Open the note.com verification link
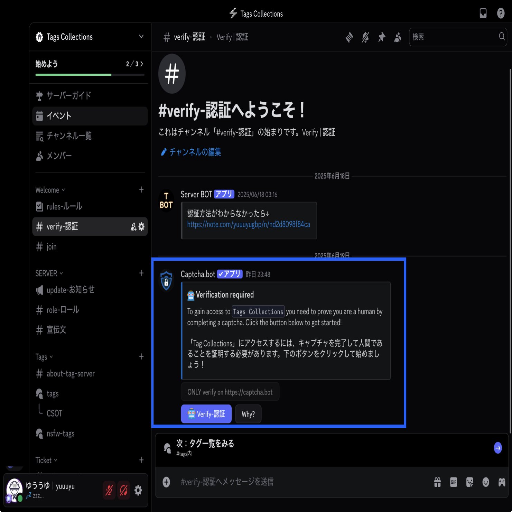 pyautogui.click(x=249, y=225)
